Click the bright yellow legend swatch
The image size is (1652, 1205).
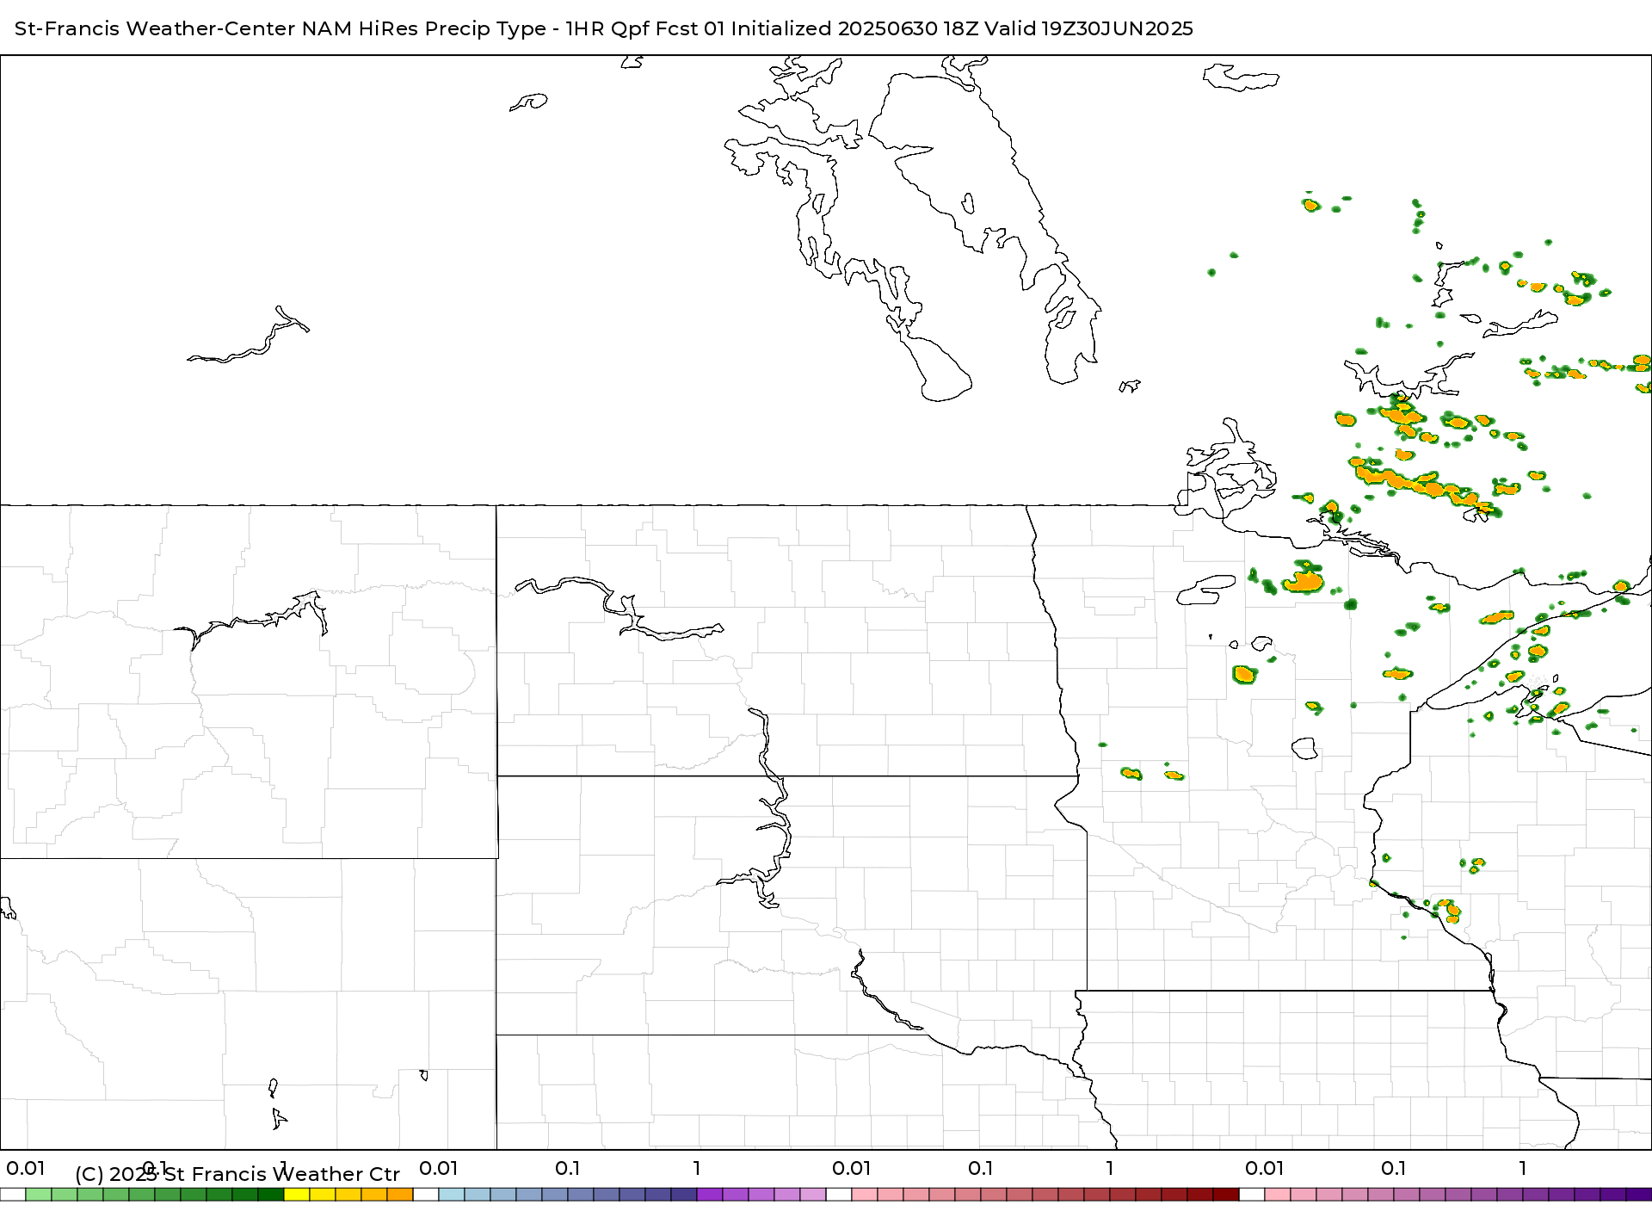pos(297,1195)
